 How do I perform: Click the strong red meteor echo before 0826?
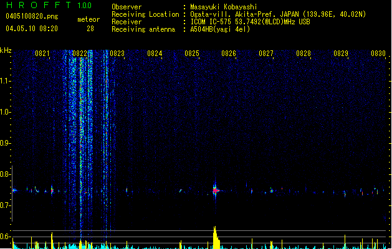(x=215, y=190)
